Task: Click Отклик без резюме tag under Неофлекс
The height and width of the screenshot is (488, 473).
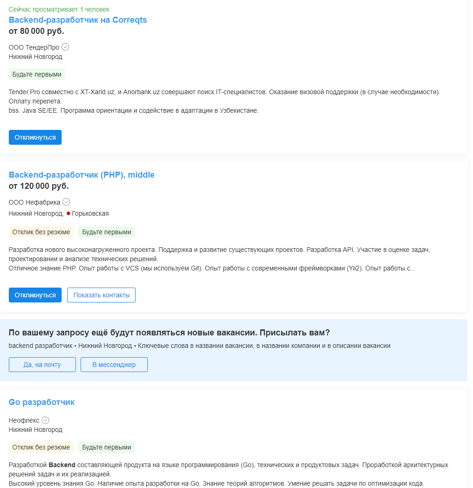Action: tap(41, 447)
